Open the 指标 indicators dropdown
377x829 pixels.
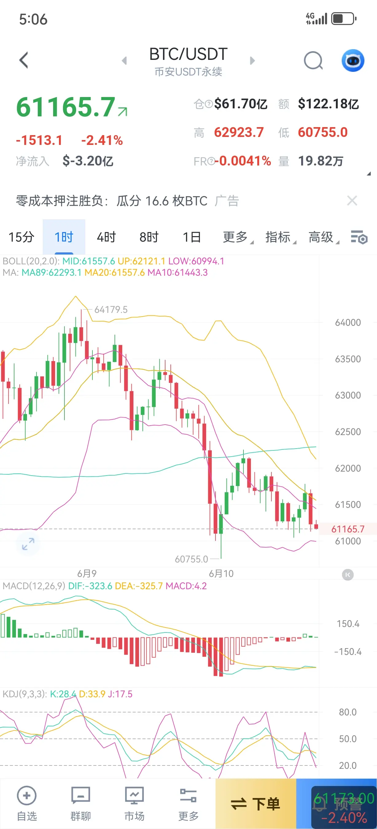281,237
